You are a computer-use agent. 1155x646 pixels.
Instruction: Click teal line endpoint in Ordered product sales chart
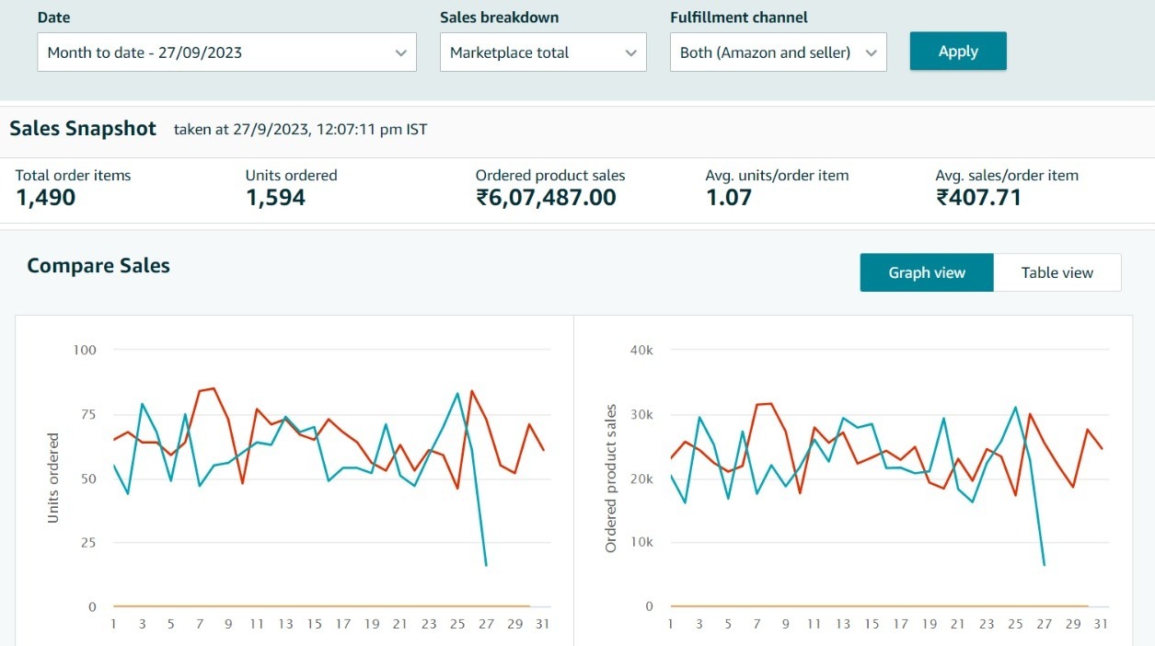tap(1044, 565)
